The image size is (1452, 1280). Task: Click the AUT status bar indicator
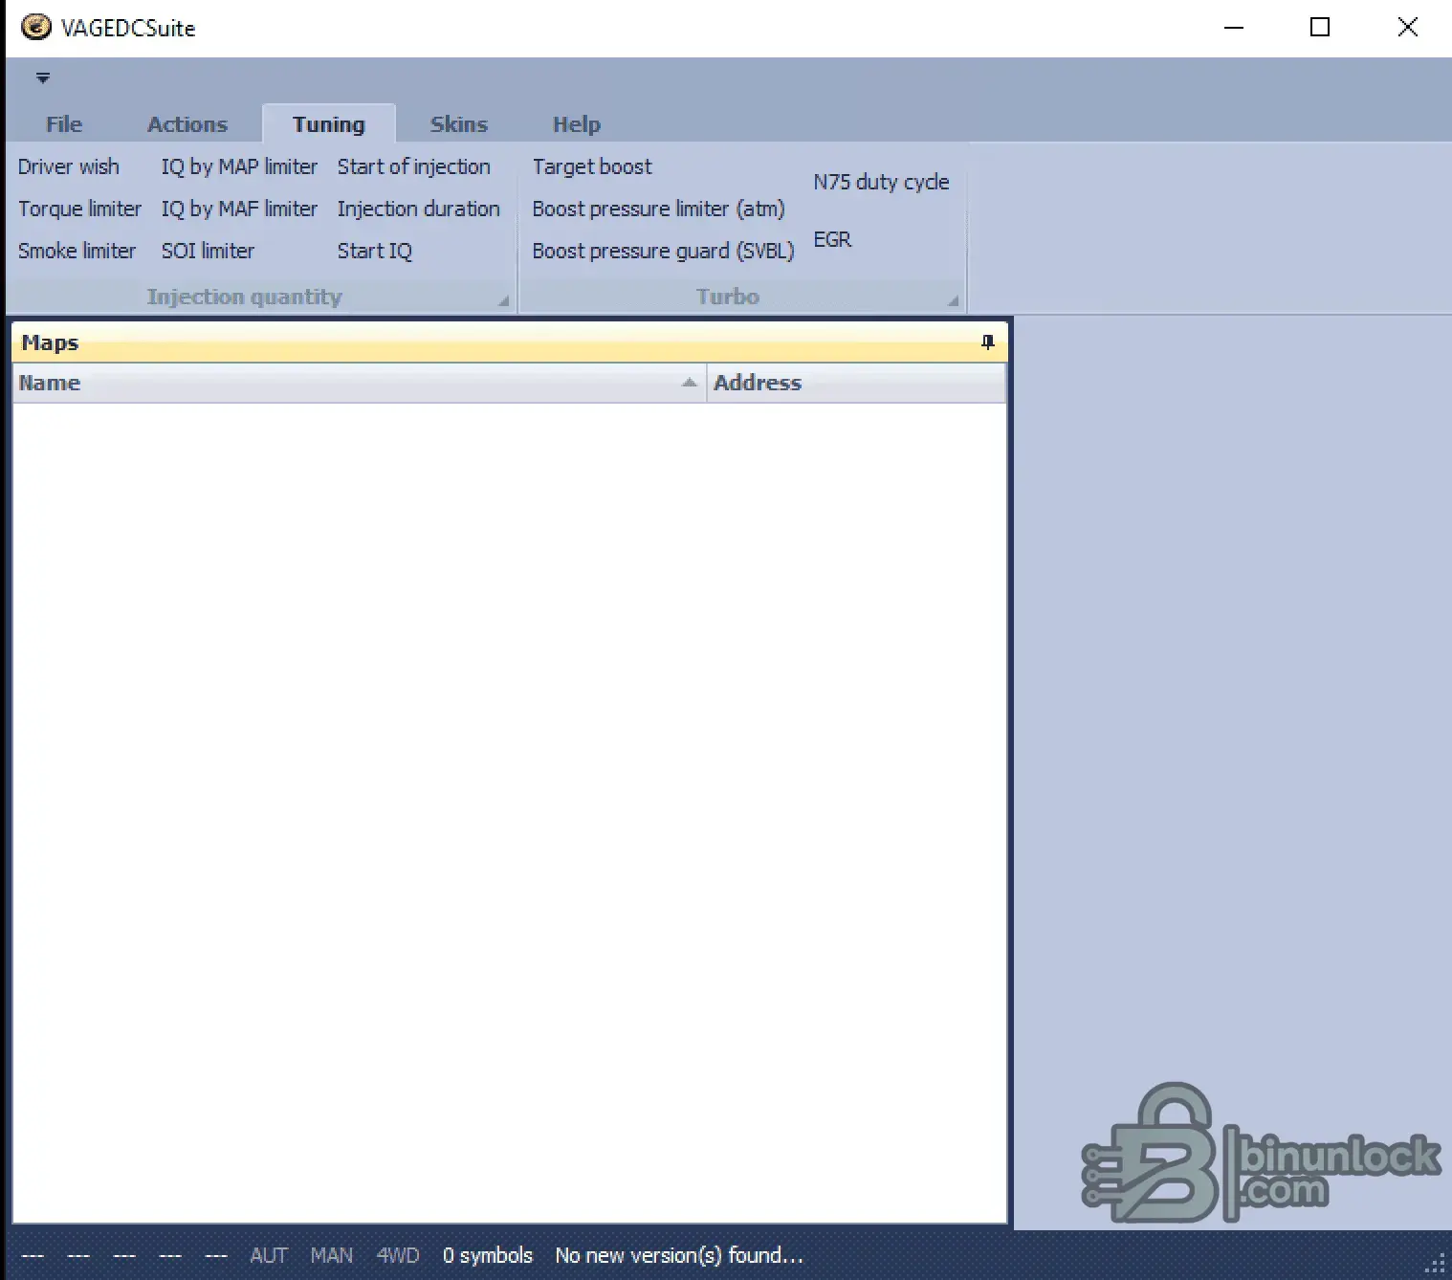pos(269,1255)
